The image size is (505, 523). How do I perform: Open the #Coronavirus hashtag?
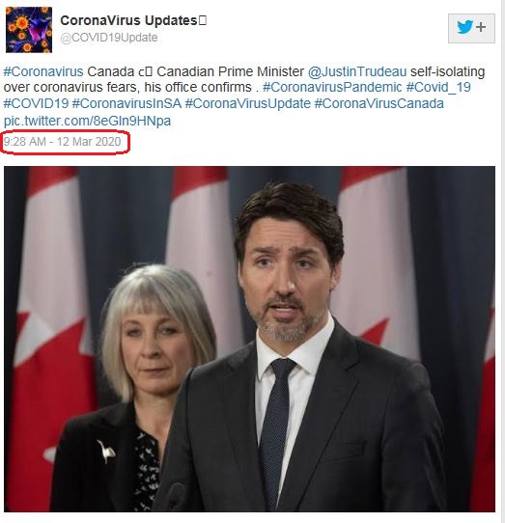(43, 71)
